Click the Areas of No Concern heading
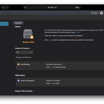Viewport: 104px width, 104px height. (x=24, y=91)
